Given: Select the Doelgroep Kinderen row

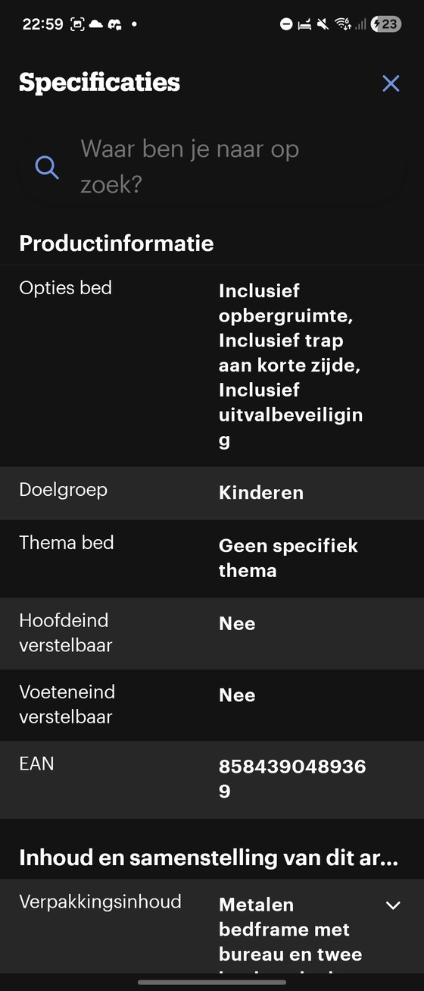Looking at the screenshot, I should click(212, 493).
